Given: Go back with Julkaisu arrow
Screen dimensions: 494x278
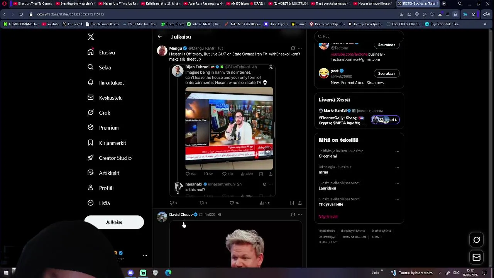Looking at the screenshot, I should click(x=160, y=37).
